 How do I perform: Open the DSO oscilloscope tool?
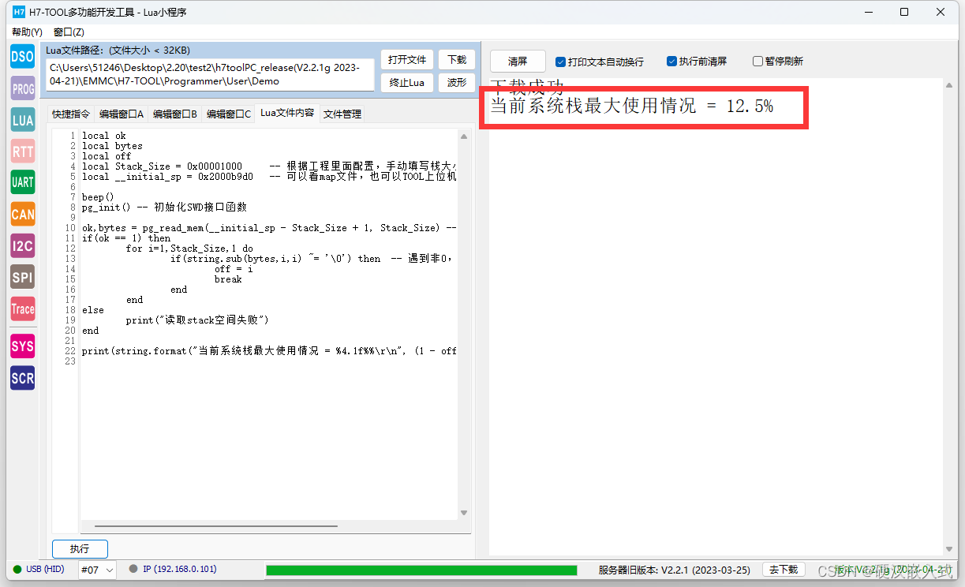[x=23, y=57]
